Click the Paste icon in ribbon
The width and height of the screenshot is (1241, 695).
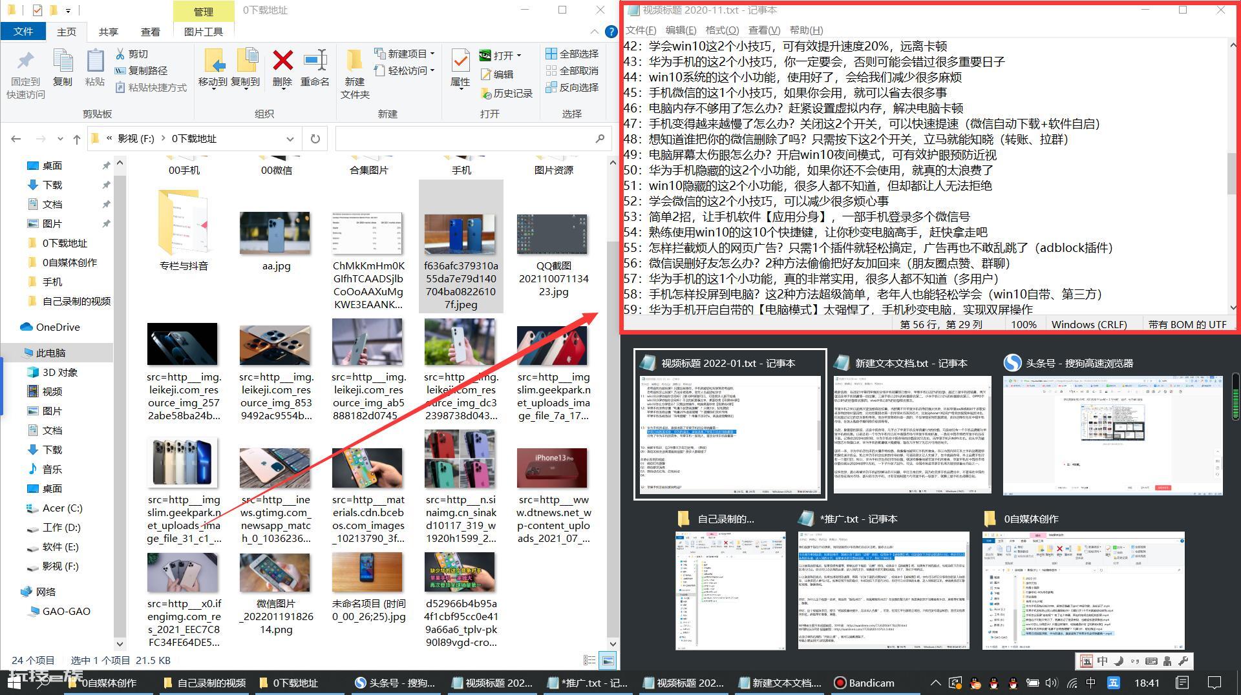[x=95, y=62]
